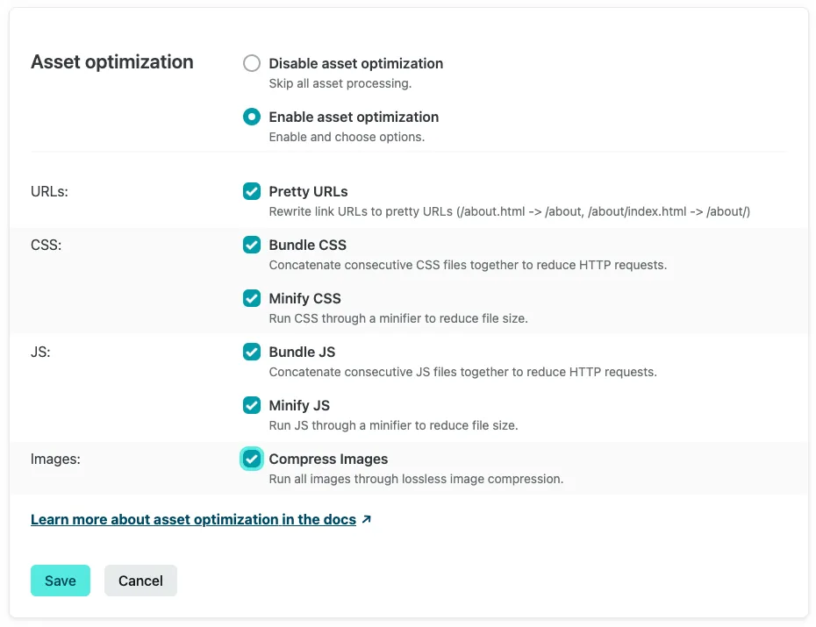Click the URLs: section label
The image size is (816, 627).
pyautogui.click(x=49, y=191)
